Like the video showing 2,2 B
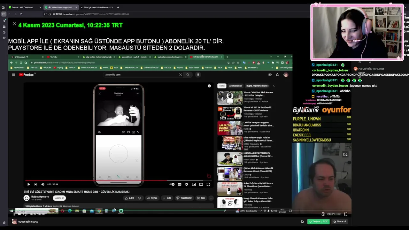Viewport: 409px width, 230px height. [129, 198]
